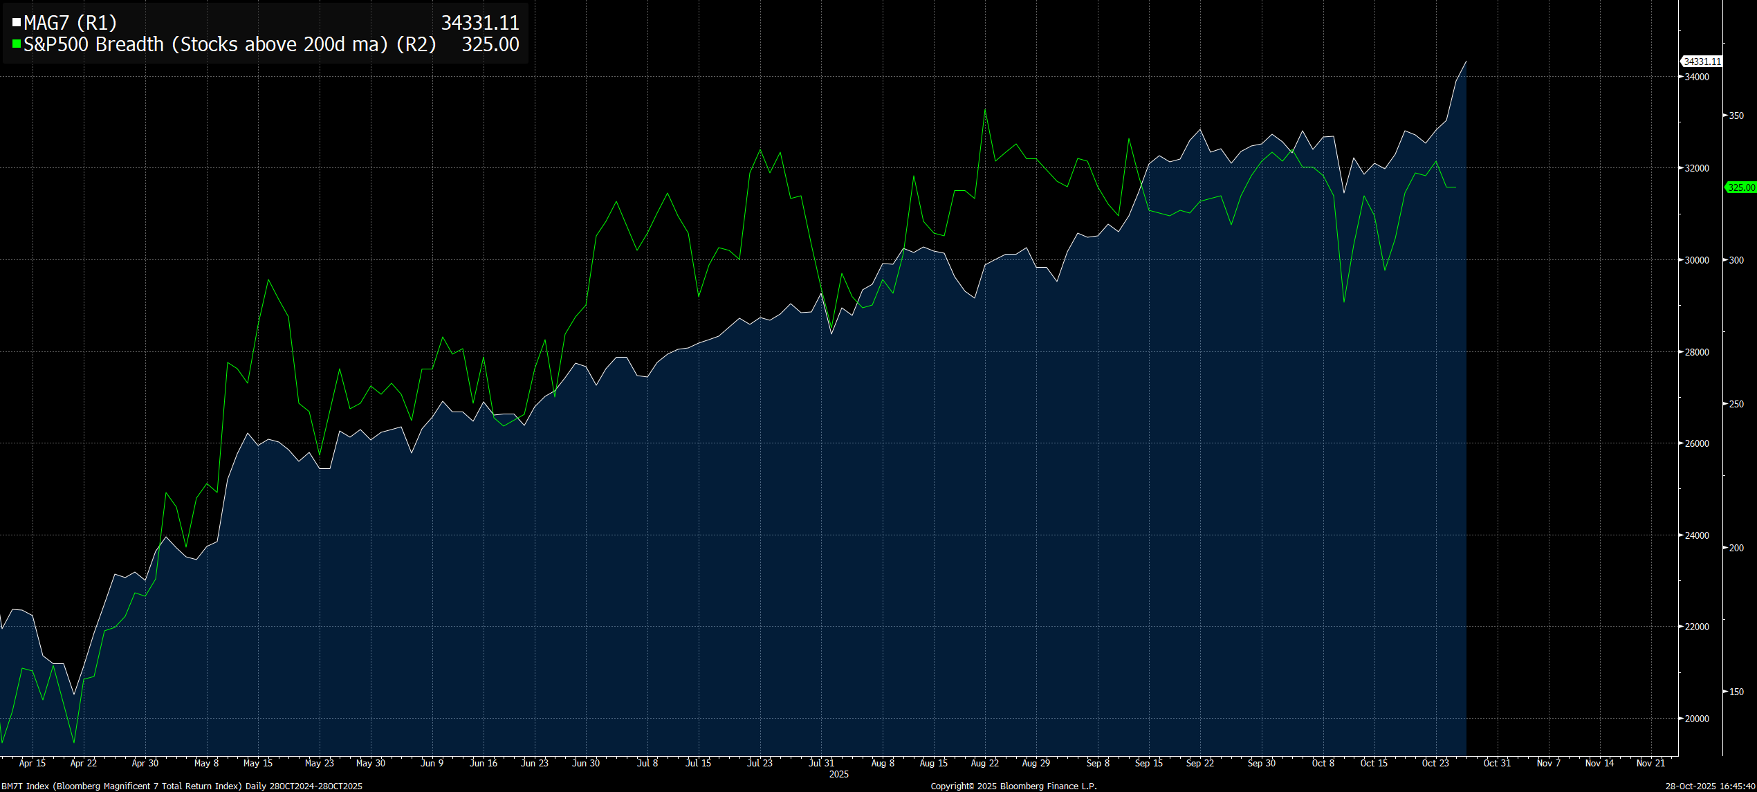Click the 34000 label on R1 axis
The height and width of the screenshot is (792, 1757).
point(1697,77)
